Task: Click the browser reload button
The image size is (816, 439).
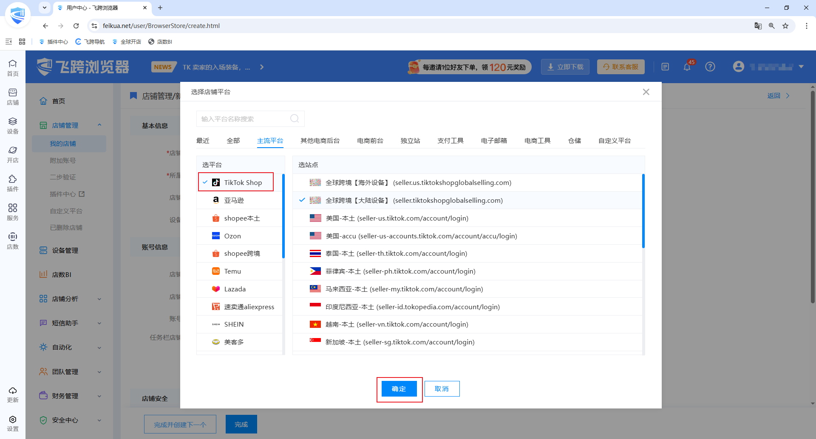Action: (x=76, y=26)
